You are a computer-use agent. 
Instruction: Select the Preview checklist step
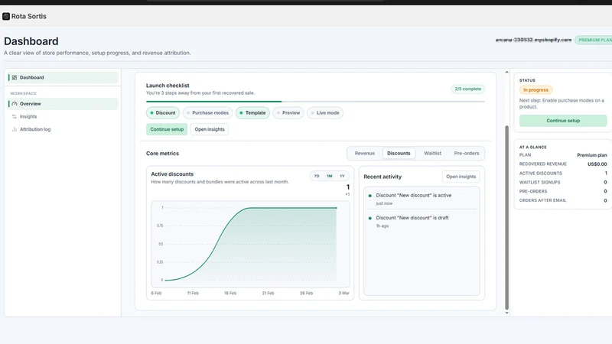click(x=288, y=112)
